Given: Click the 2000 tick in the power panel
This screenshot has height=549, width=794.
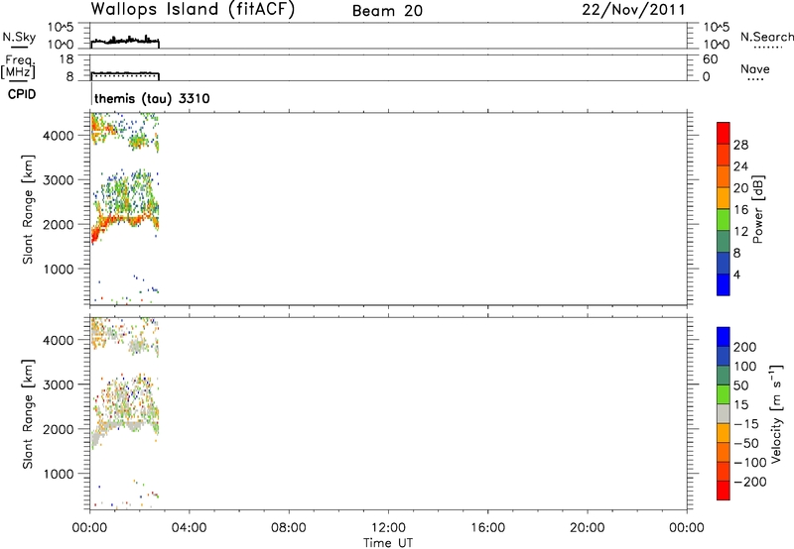Looking at the screenshot, I should [x=59, y=224].
